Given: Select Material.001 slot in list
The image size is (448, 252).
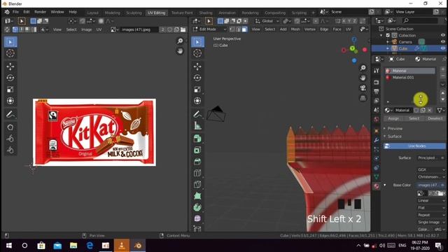Looking at the screenshot, I should point(409,78).
